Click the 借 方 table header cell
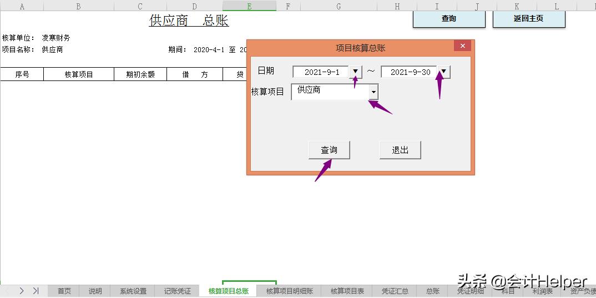596x298 pixels. 195,74
